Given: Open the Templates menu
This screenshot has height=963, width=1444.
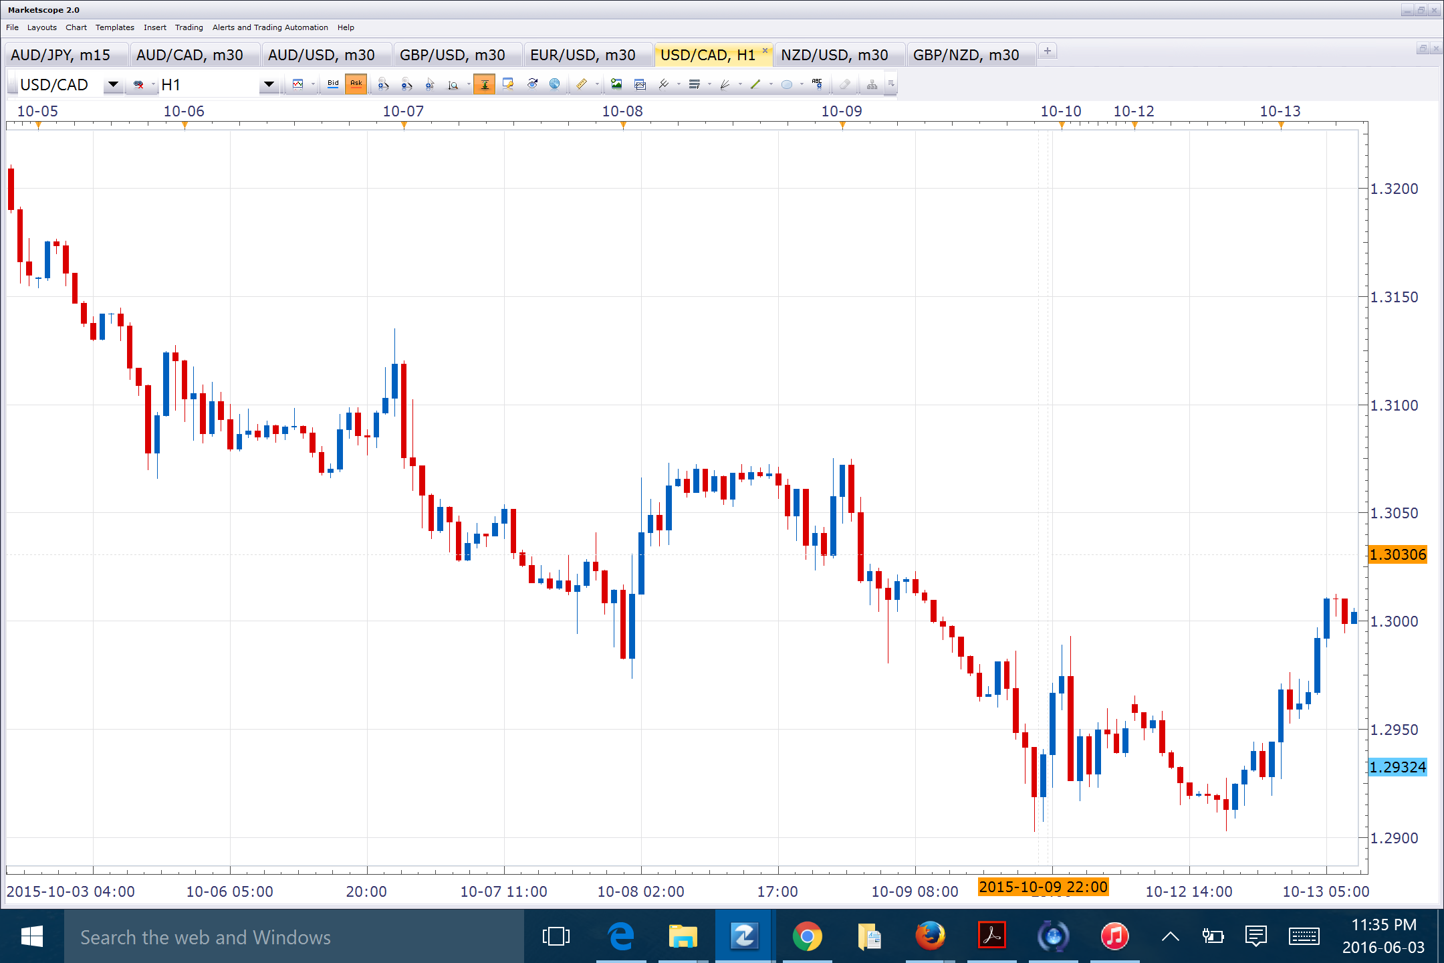Looking at the screenshot, I should 114,27.
